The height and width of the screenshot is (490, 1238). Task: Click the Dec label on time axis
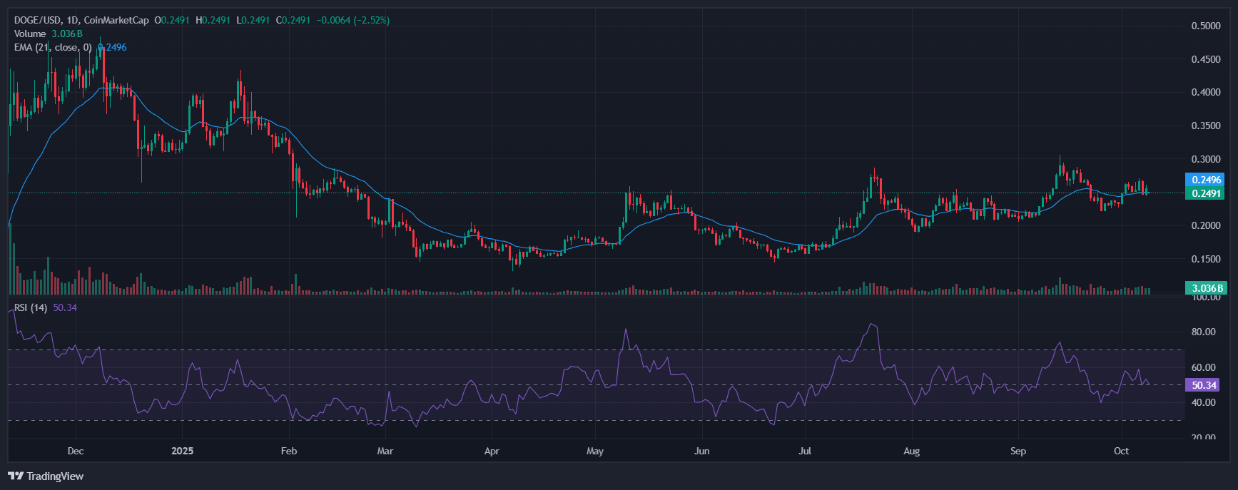click(x=75, y=451)
